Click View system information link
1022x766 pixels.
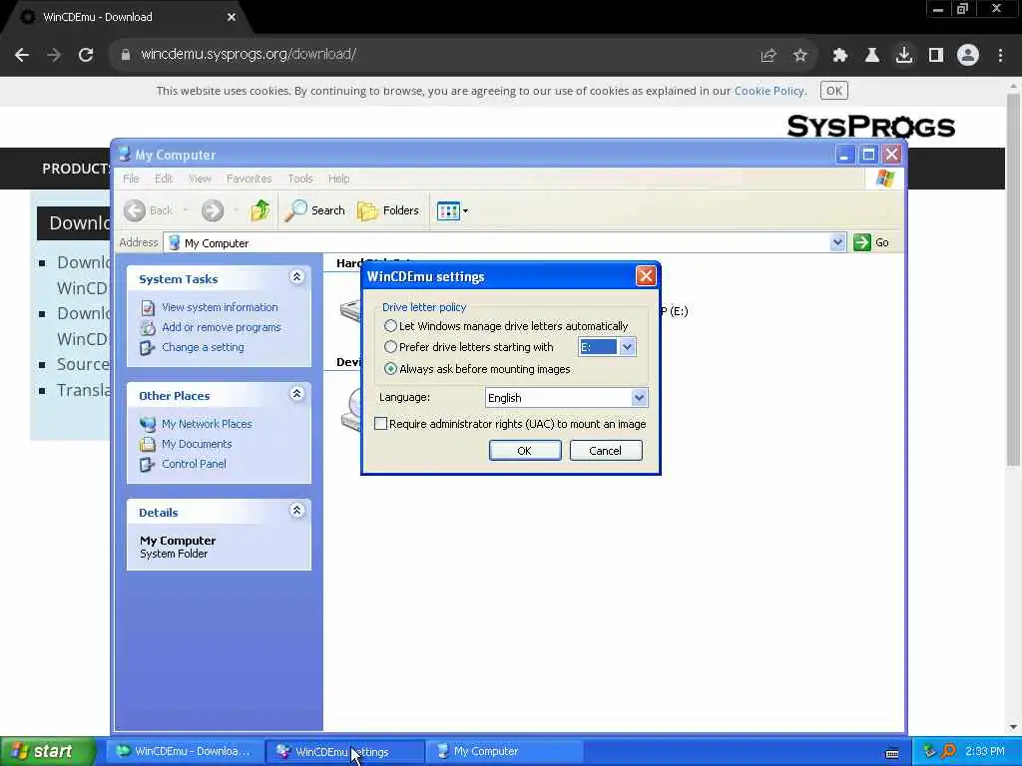(220, 307)
